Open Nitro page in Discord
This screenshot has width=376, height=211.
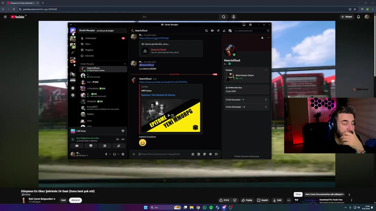click(103, 44)
